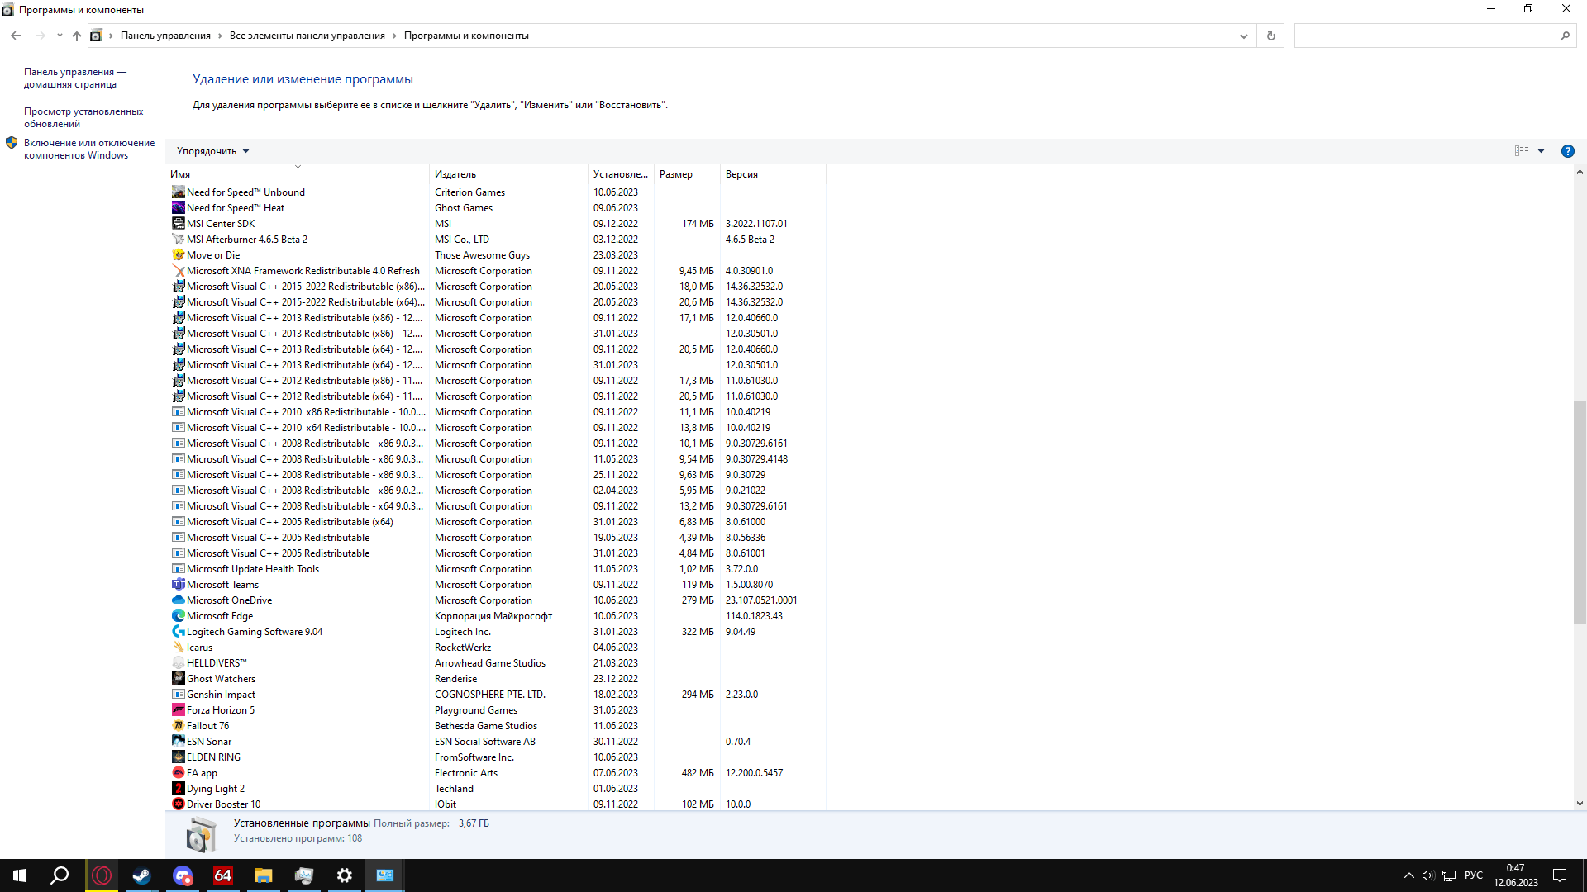Screen dimensions: 1587x892
Task: Open recent locations dropdown arrow
Action: pyautogui.click(x=60, y=36)
